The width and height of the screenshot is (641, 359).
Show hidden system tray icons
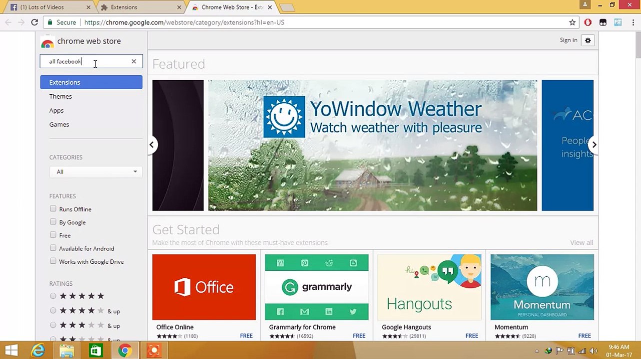click(x=537, y=351)
